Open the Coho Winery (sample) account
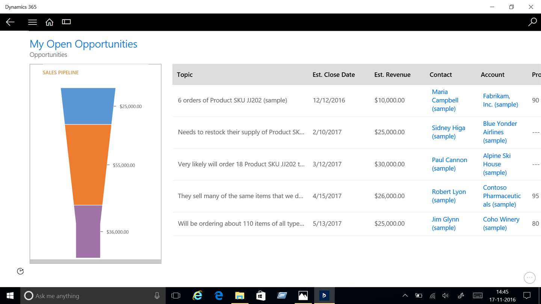Image resolution: width=541 pixels, height=304 pixels. pos(501,223)
